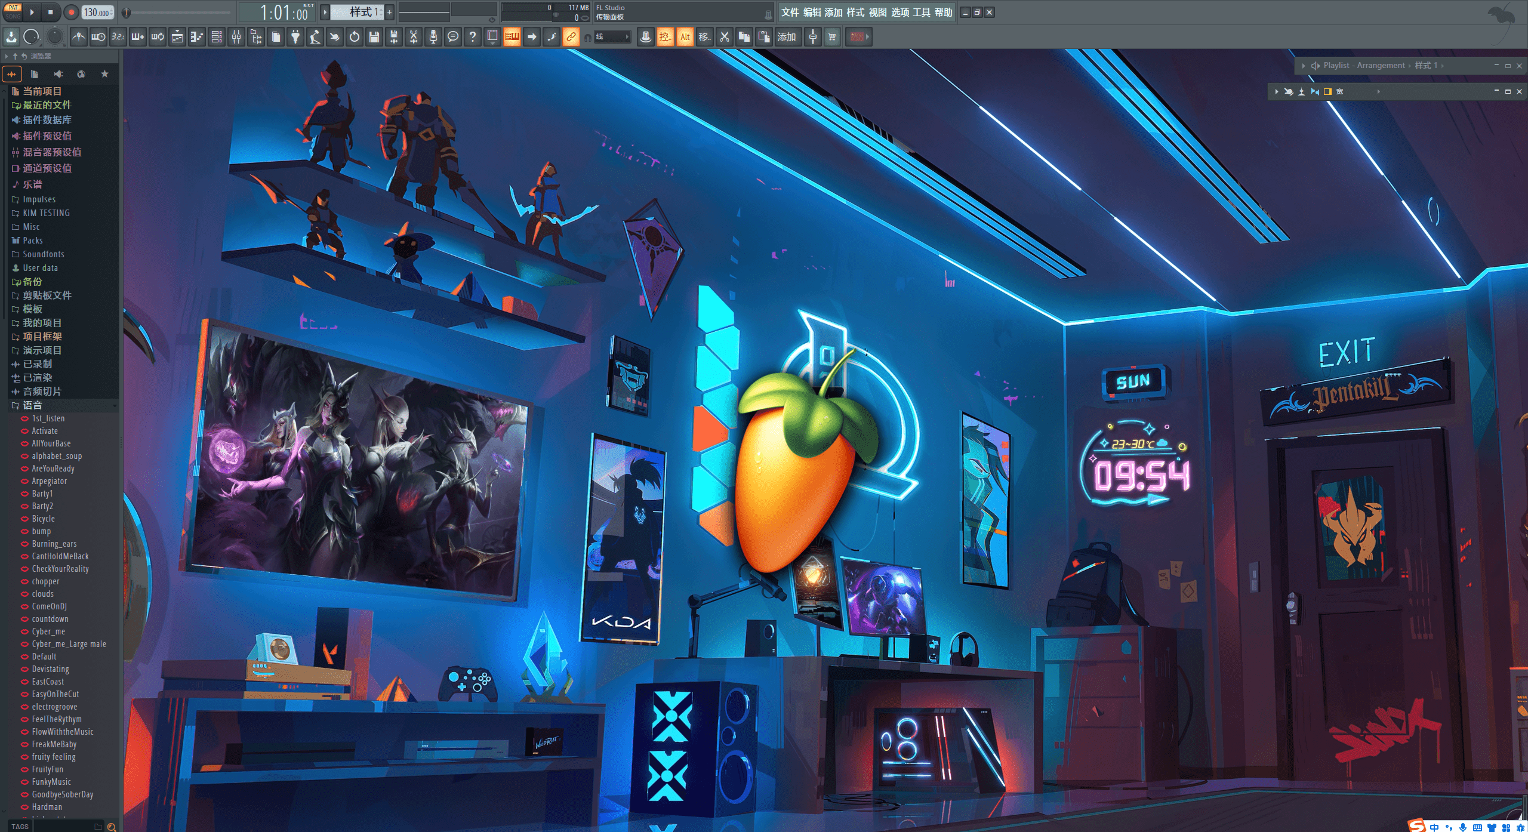Click the magnet snap icon
Image resolution: width=1528 pixels, height=832 pixels.
[588, 38]
